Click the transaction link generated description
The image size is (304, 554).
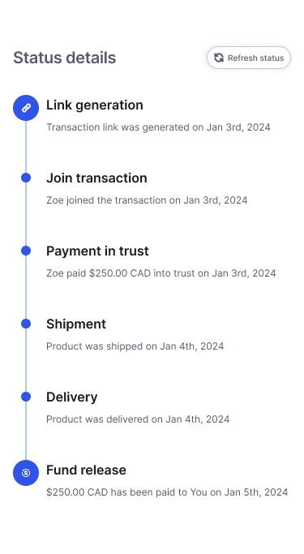pos(158,127)
